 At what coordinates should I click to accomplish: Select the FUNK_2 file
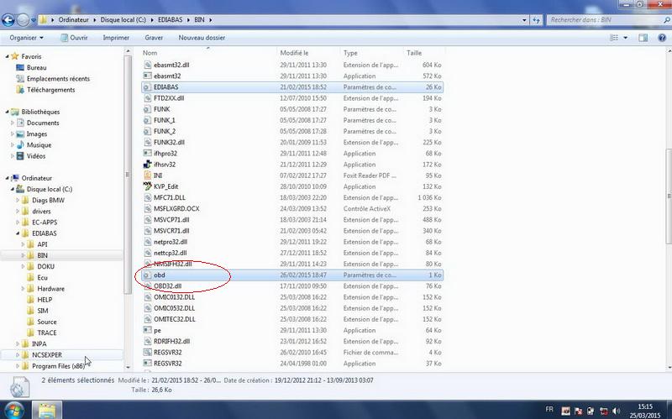[165, 131]
